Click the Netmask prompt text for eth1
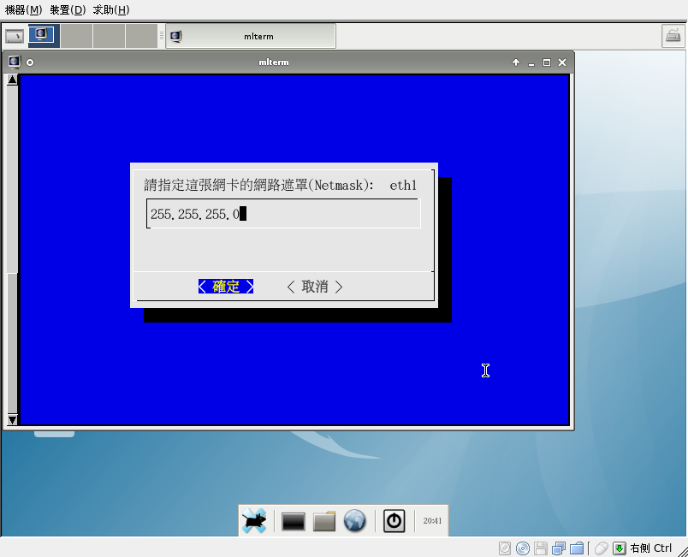This screenshot has width=688, height=557. [281, 185]
